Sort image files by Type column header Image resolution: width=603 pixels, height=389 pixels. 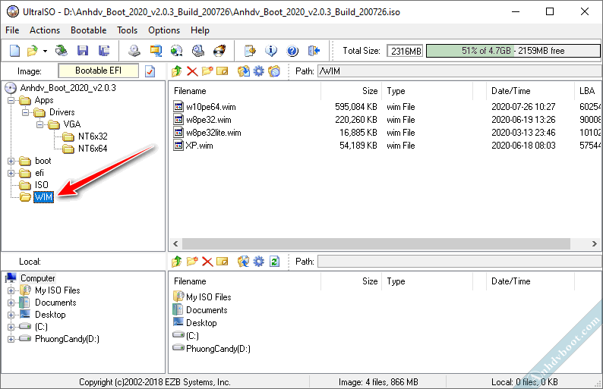click(428, 91)
